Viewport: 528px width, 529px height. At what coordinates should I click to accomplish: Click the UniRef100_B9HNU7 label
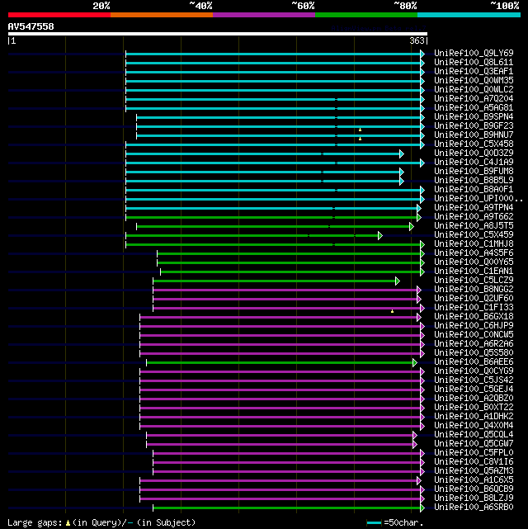pos(474,135)
